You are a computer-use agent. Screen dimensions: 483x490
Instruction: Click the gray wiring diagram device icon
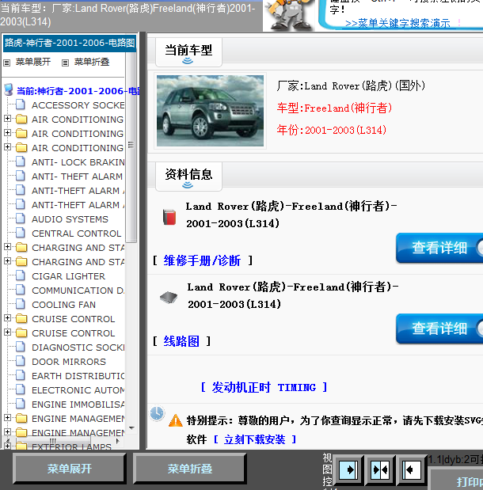(169, 297)
